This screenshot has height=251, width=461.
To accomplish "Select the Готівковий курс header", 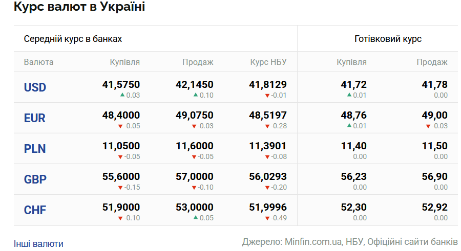I will coord(388,39).
